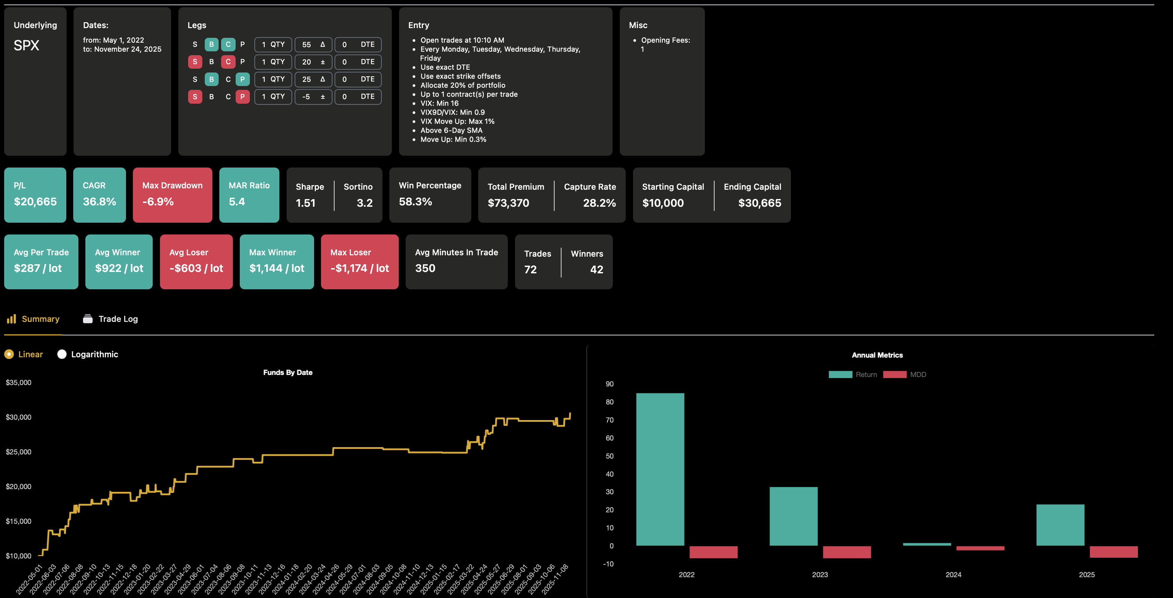Click the 2022 Return bar
Image resolution: width=1173 pixels, height=598 pixels.
pos(660,469)
